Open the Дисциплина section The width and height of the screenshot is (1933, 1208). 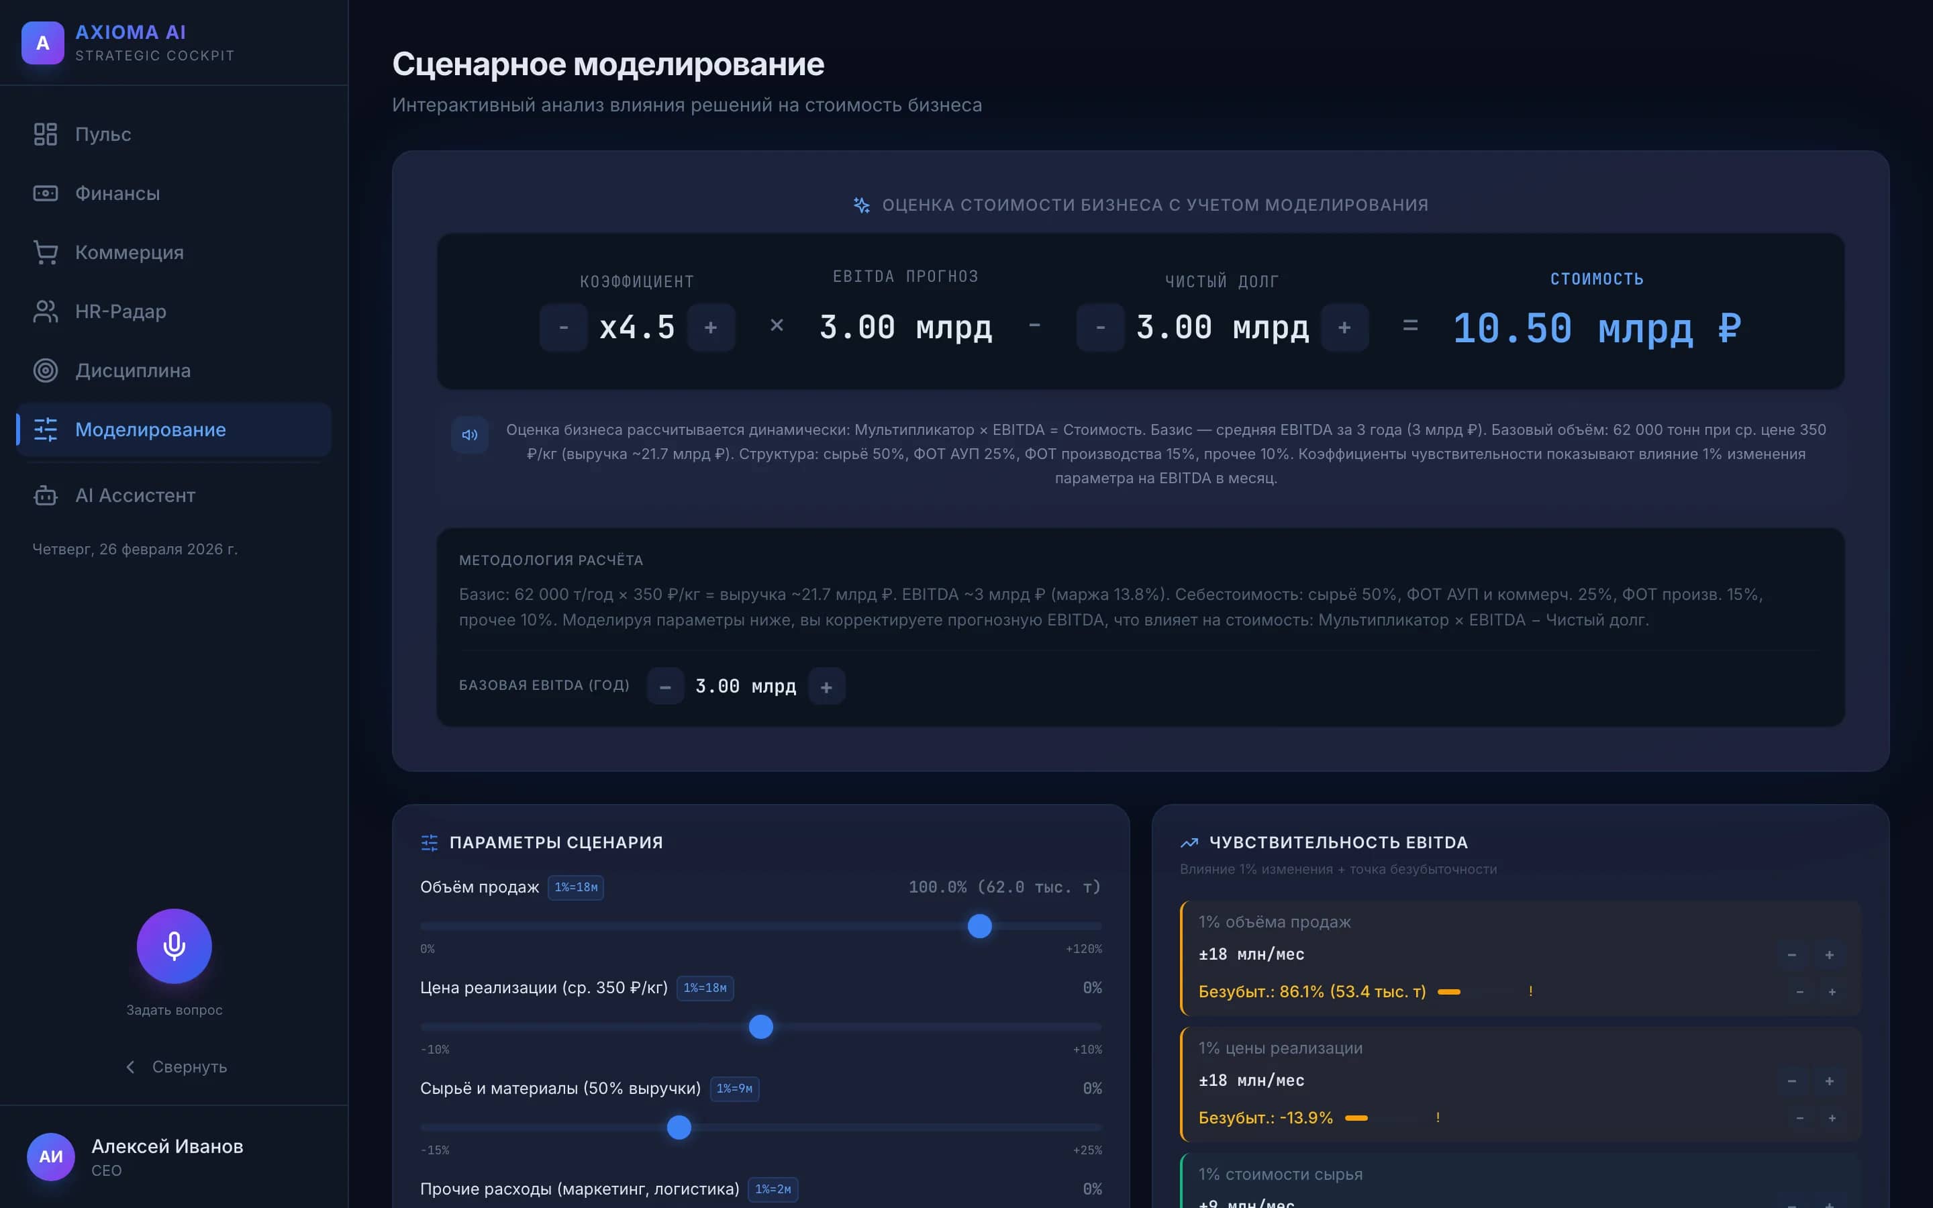173,370
